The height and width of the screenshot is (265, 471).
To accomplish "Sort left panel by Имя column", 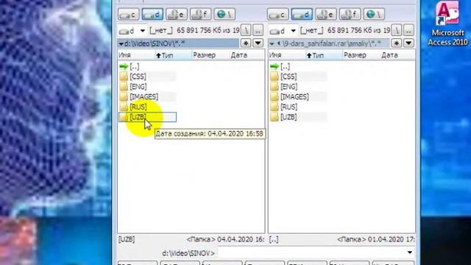I will pyautogui.click(x=135, y=55).
